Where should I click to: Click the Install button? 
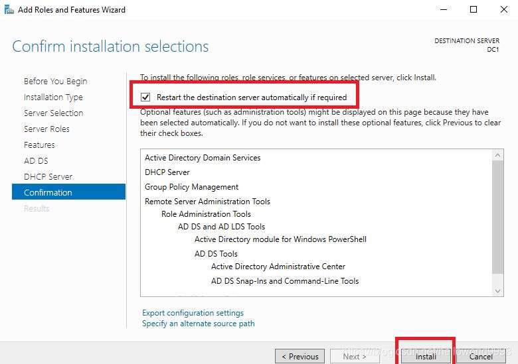[426, 356]
